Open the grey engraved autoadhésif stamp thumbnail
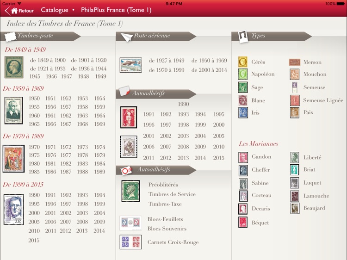This screenshot has height=260, width=347. [129, 147]
